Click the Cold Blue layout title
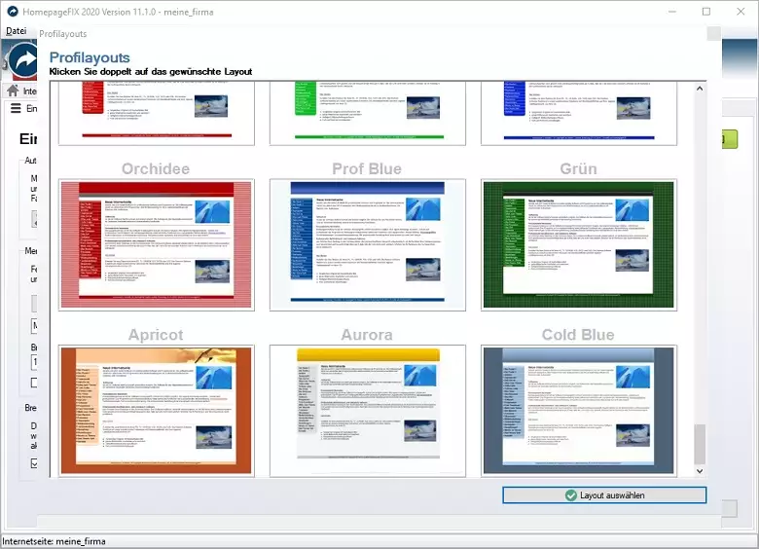Screen dimensions: 759x549 point(578,335)
